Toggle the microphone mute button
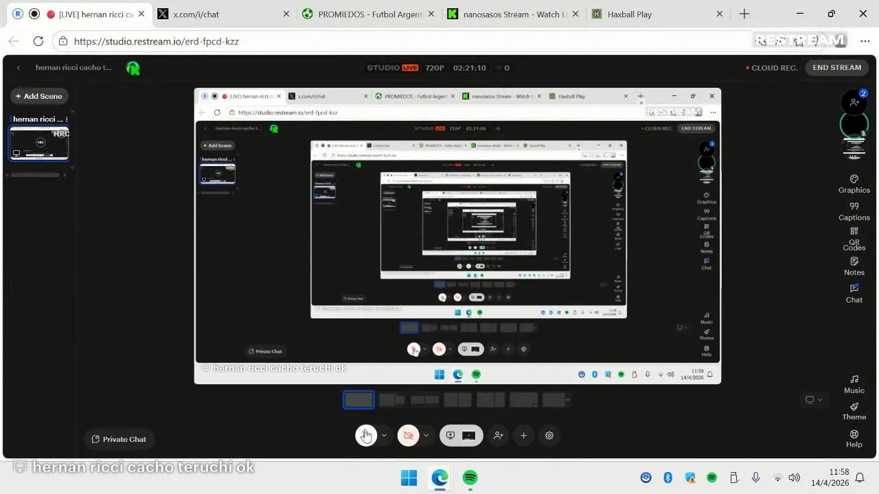This screenshot has height=494, width=879. tap(366, 436)
